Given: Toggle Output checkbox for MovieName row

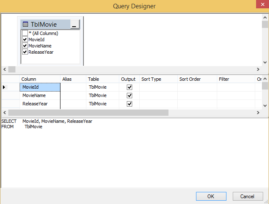Looking at the screenshot, I should [129, 95].
